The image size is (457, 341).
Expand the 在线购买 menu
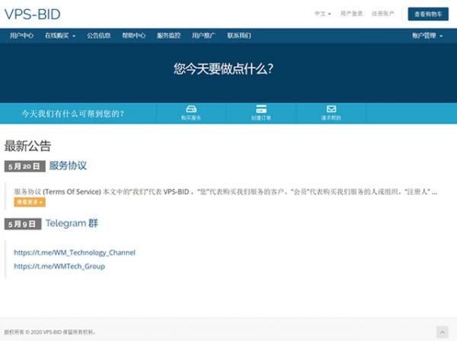60,36
